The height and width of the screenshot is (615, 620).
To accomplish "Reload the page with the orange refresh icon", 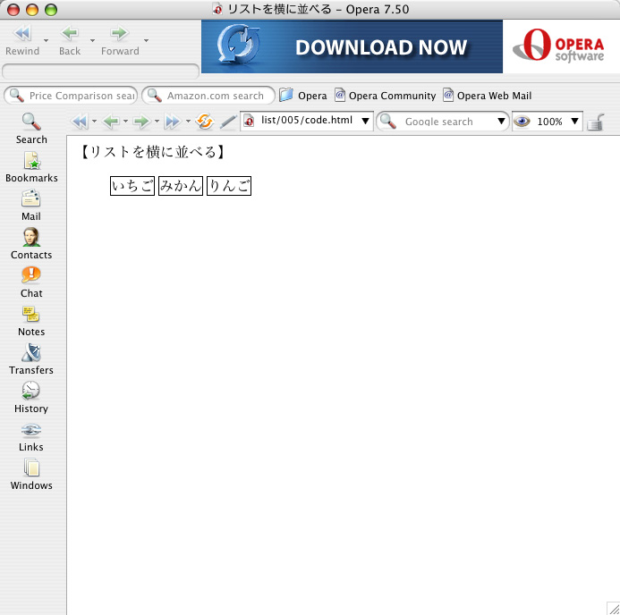I will pos(204,122).
